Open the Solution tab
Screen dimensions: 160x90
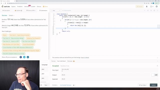pos(18,10)
